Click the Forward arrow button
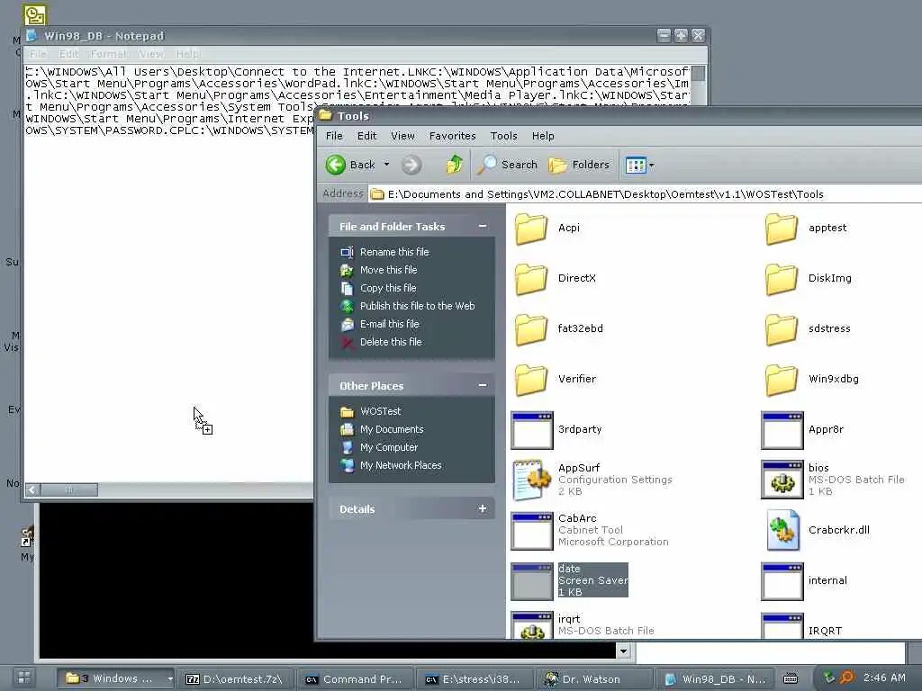This screenshot has height=691, width=922. [x=411, y=166]
